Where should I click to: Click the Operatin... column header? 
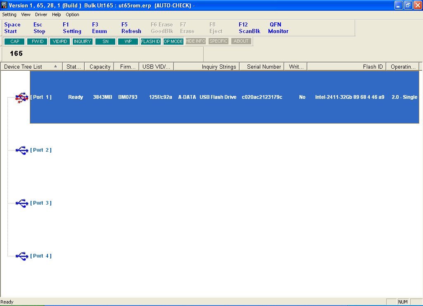(402, 67)
